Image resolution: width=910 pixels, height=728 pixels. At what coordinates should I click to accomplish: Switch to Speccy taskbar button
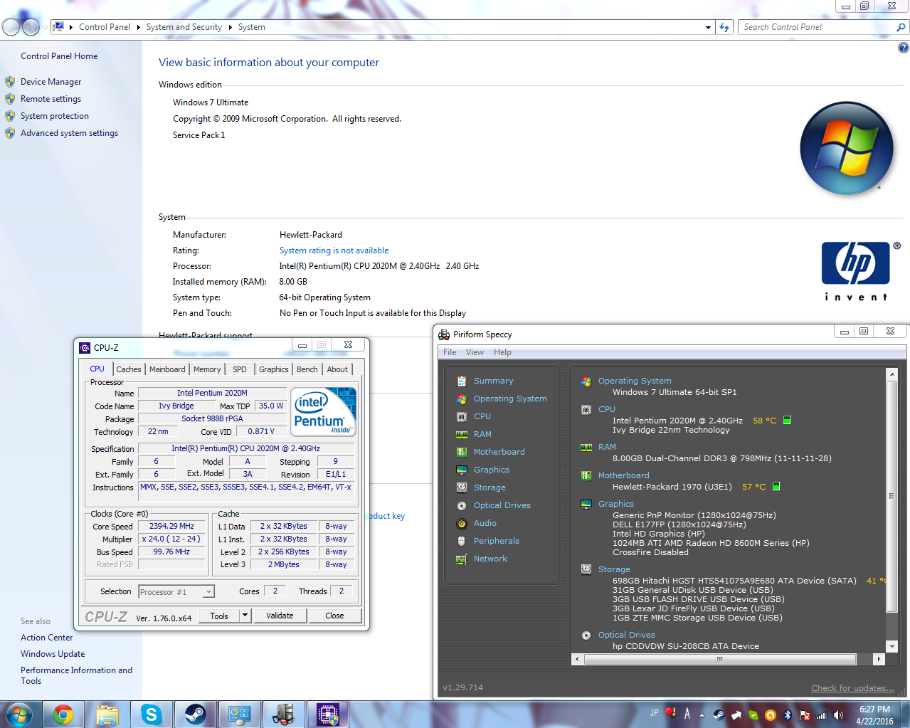point(284,714)
